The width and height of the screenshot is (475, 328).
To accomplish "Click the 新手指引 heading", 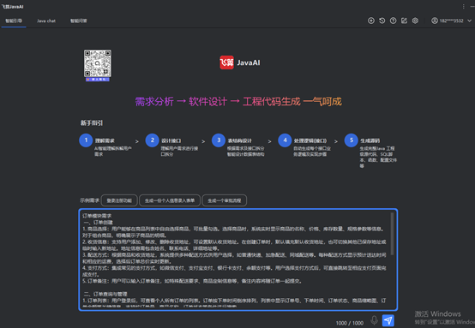I will click(x=92, y=122).
